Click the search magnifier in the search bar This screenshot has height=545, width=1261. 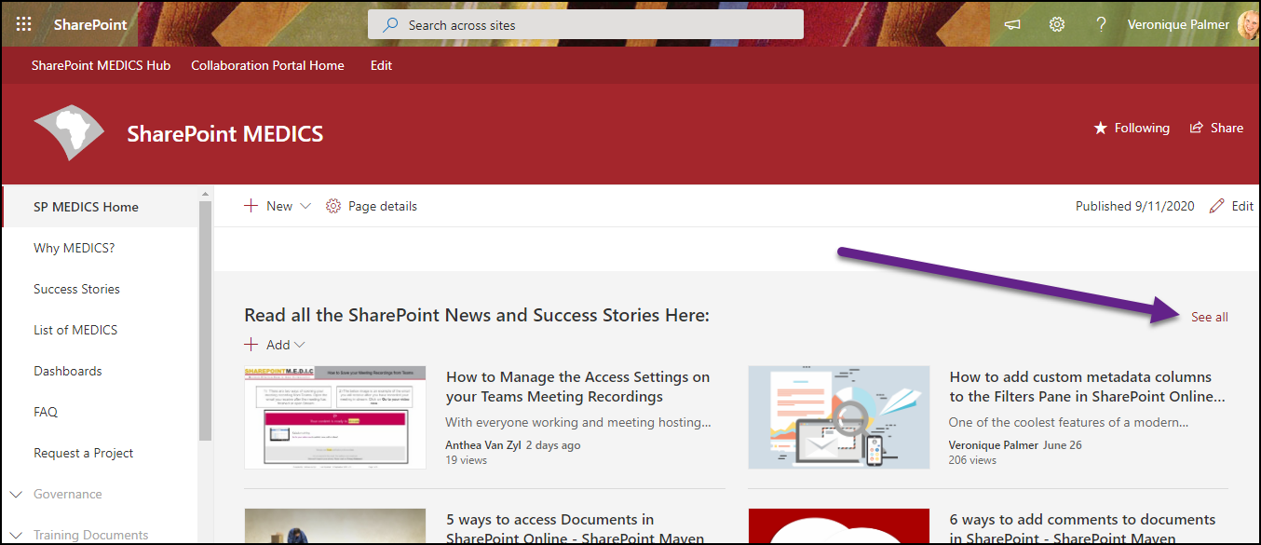click(388, 24)
